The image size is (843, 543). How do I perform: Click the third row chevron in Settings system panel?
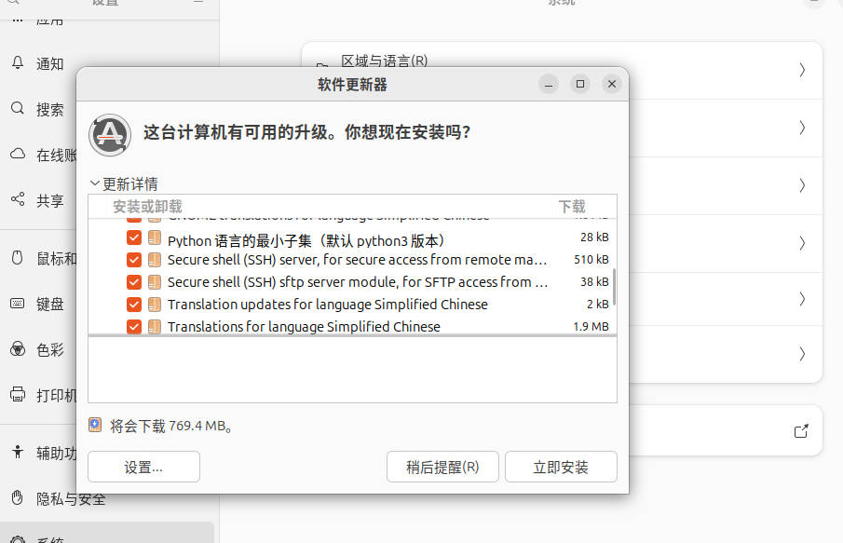[802, 185]
